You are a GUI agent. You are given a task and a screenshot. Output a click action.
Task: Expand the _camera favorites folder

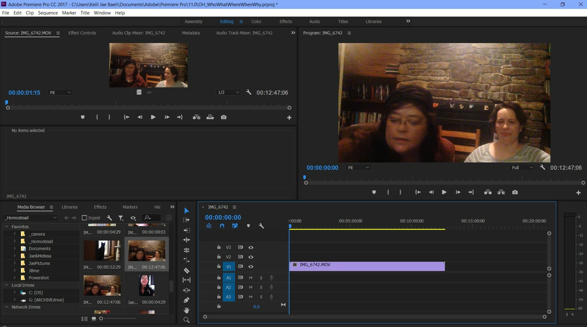14,234
